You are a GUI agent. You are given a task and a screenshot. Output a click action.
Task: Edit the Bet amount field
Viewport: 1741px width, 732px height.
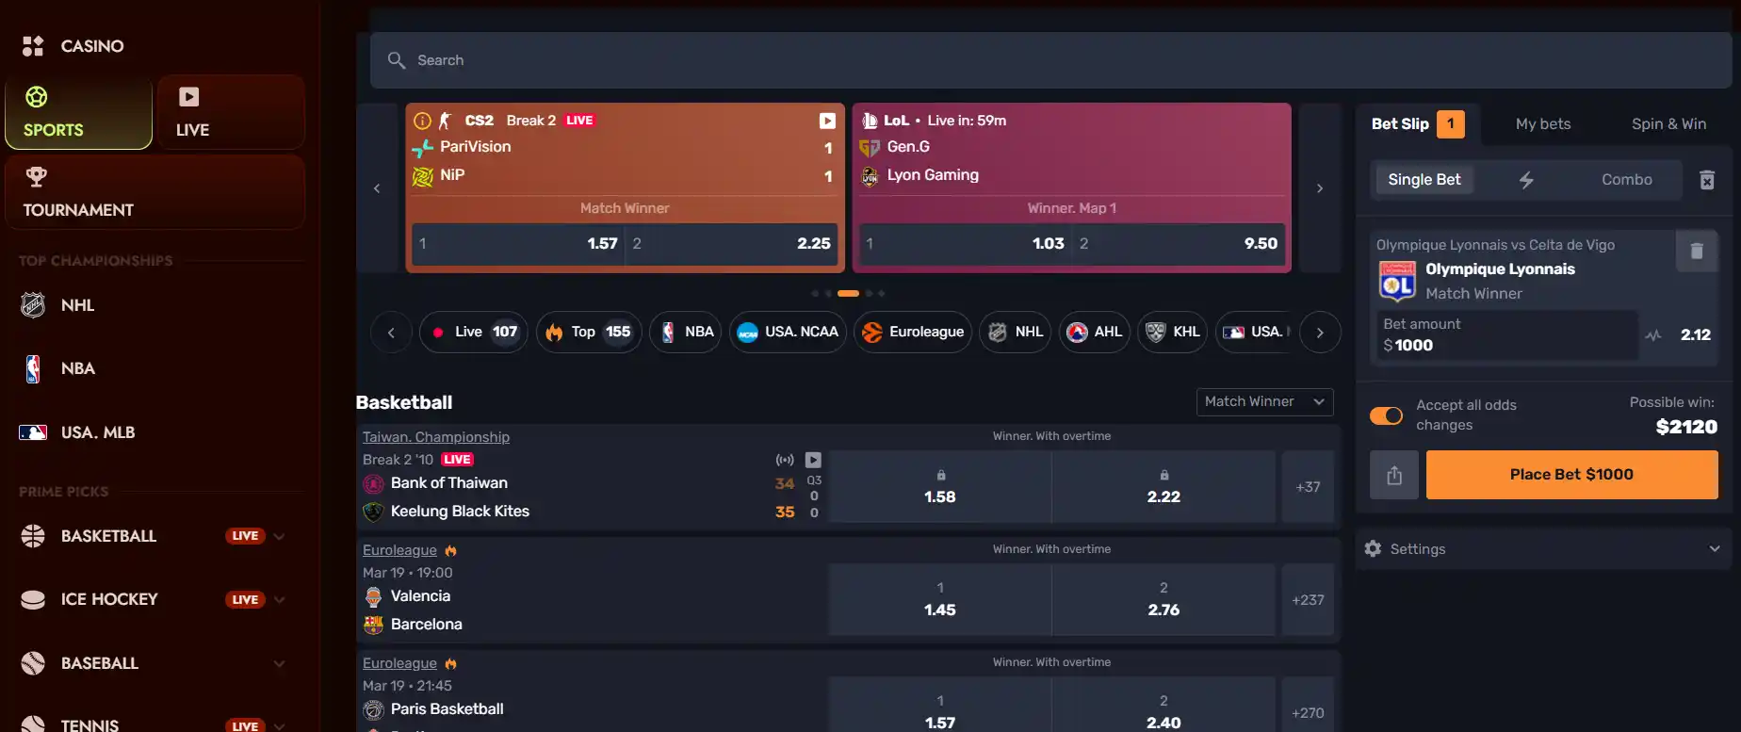1506,334
